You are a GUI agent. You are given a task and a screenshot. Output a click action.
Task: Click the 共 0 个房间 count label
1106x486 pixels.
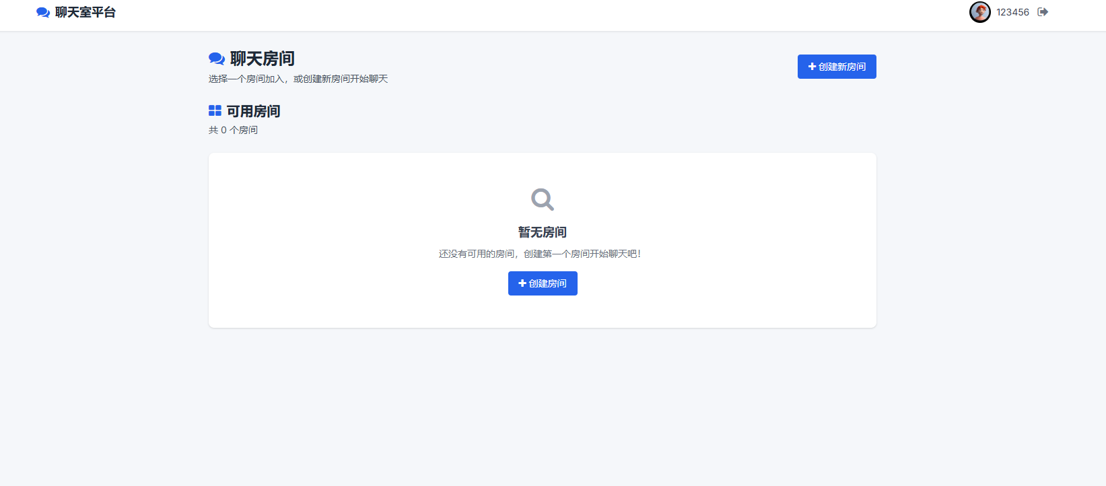233,130
